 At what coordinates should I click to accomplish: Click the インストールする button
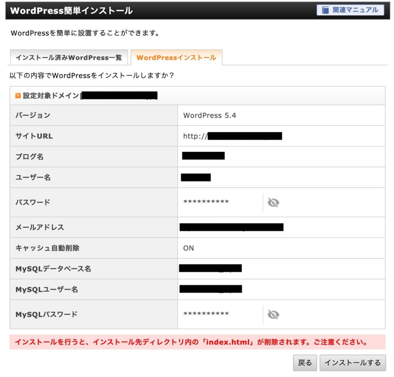coord(352,362)
